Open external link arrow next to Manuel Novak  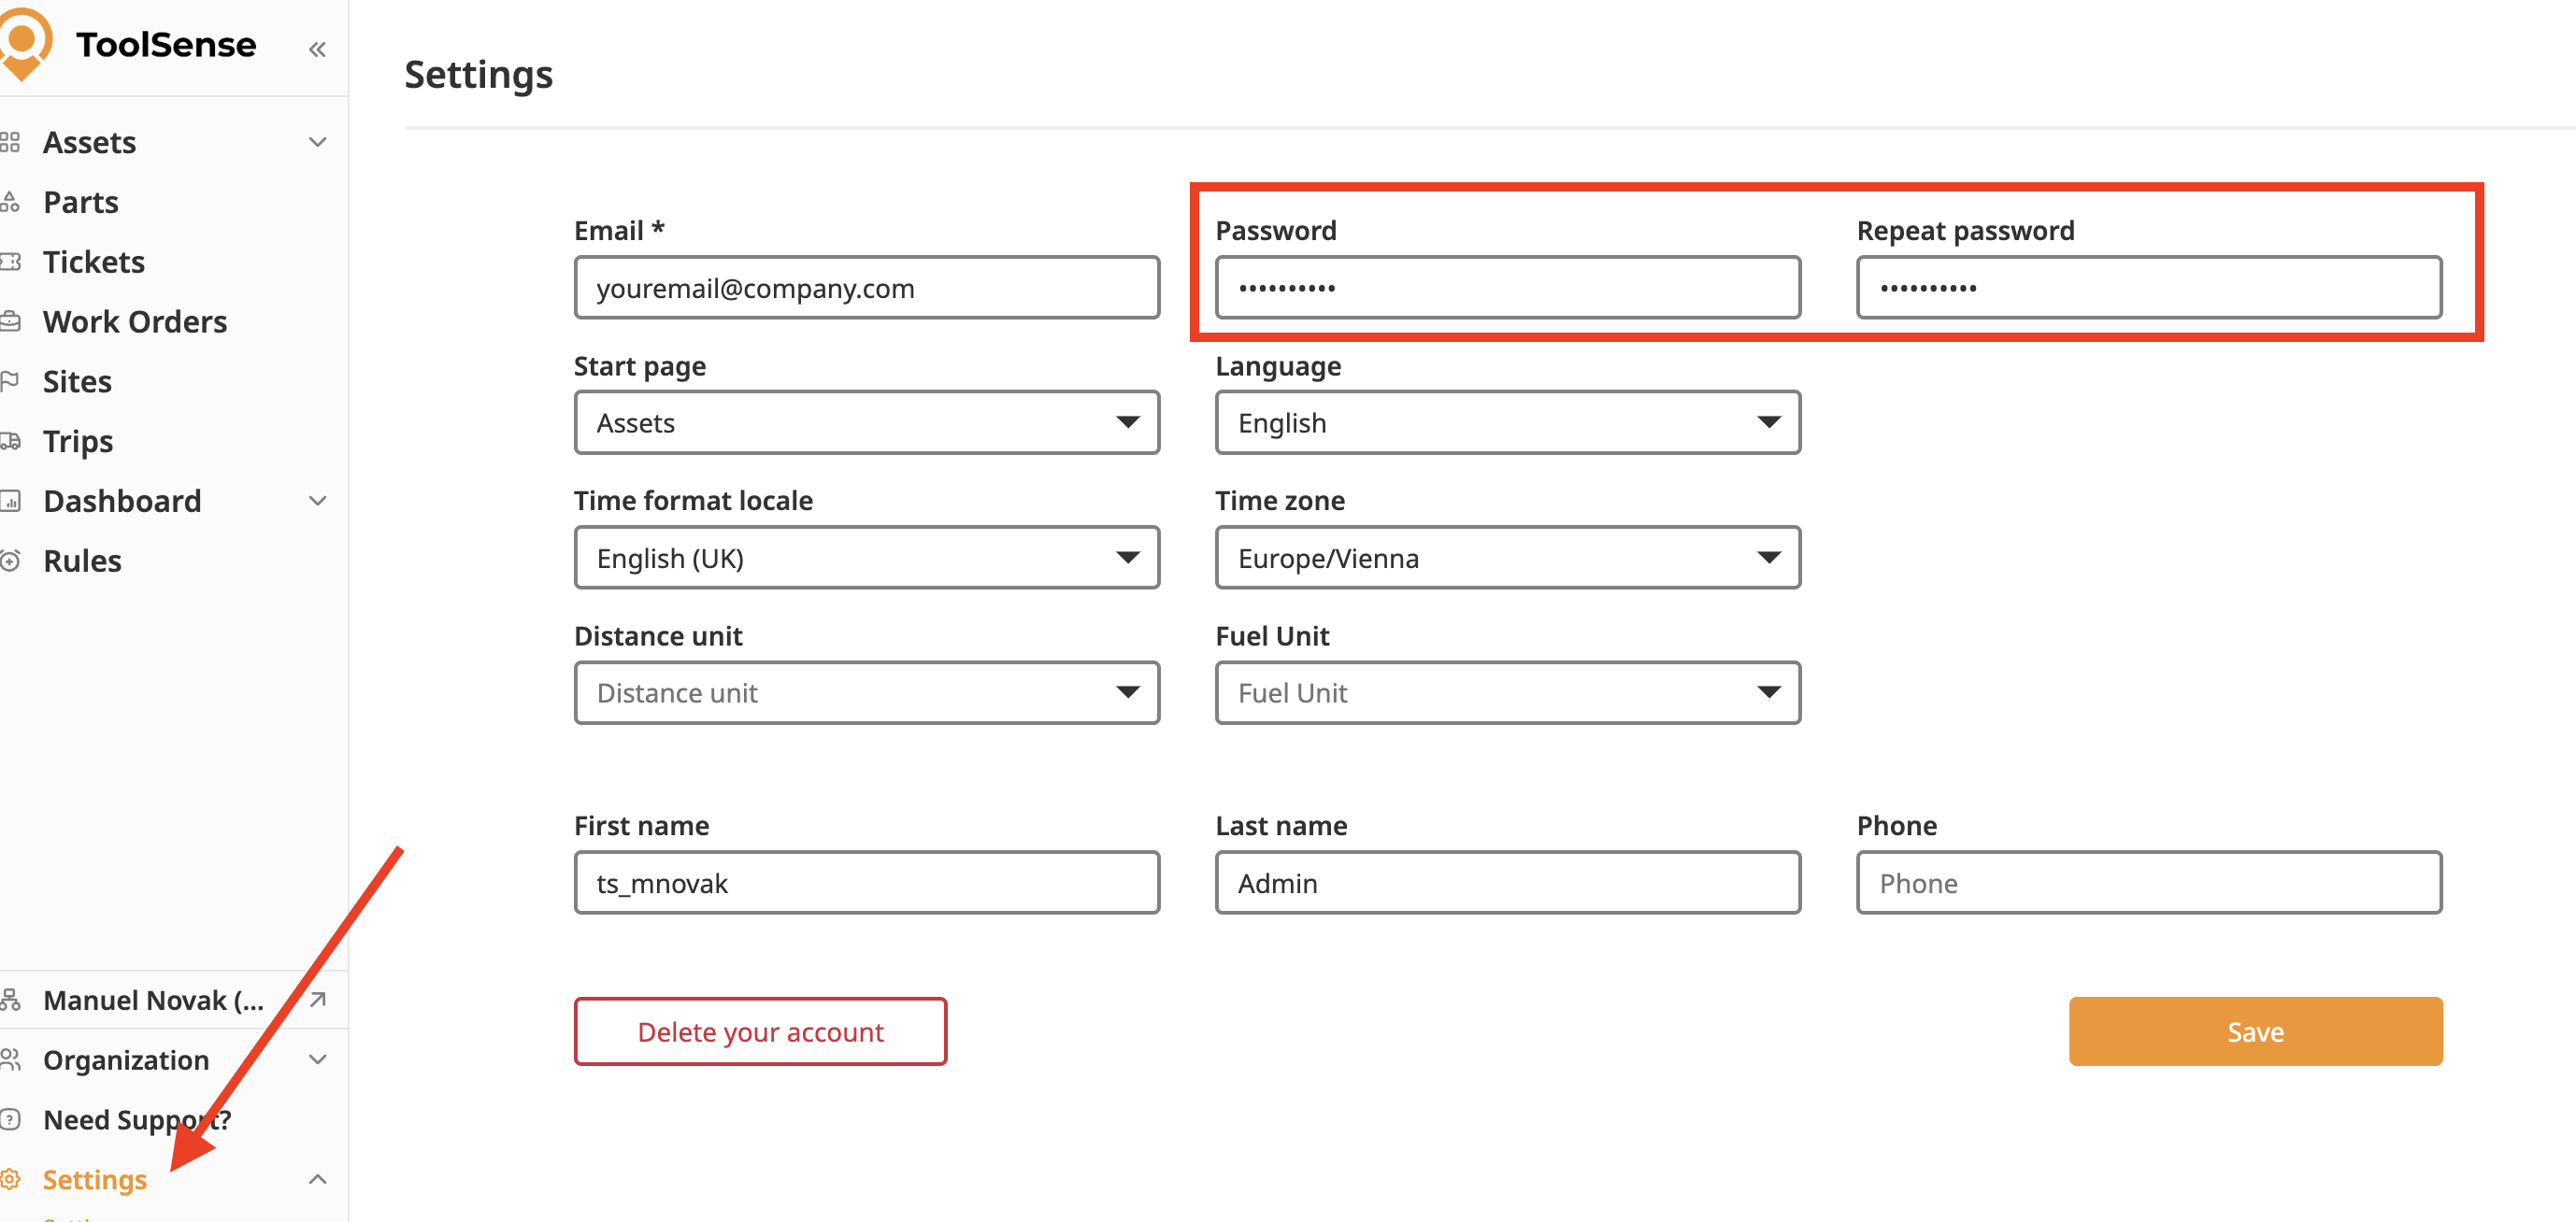(317, 1000)
